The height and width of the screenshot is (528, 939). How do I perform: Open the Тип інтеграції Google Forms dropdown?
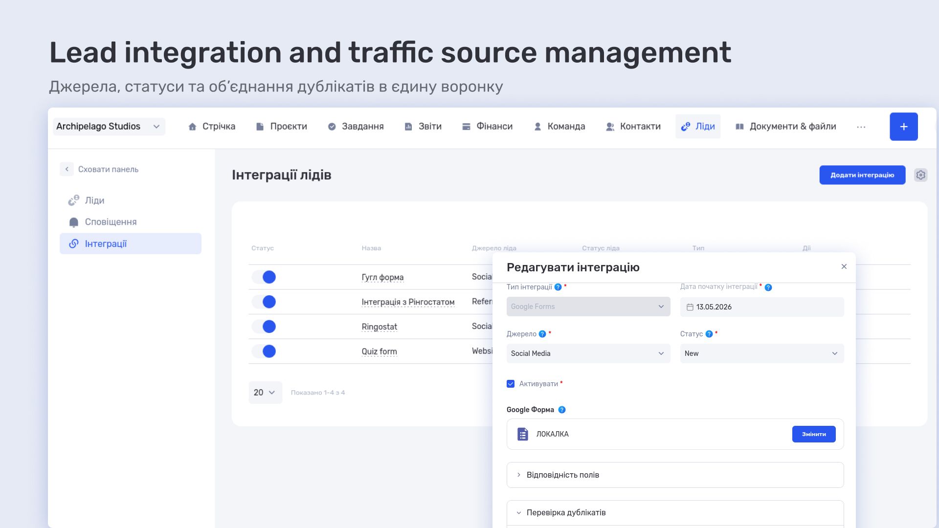(588, 307)
